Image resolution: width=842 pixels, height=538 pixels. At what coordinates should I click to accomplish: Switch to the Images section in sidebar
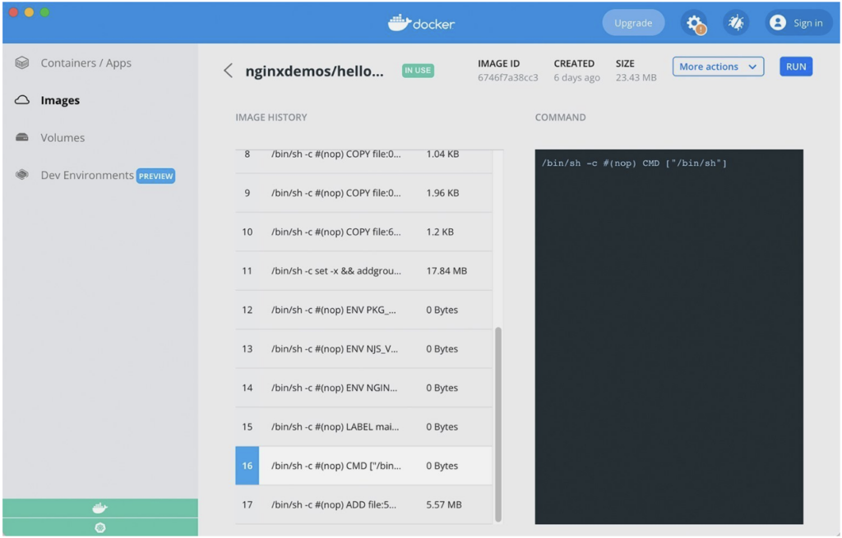point(59,100)
